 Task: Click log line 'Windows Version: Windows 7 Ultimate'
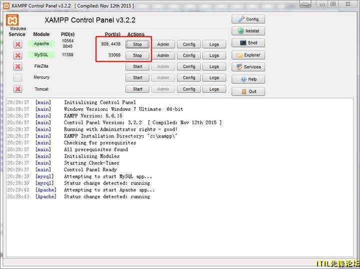pyautogui.click(x=123, y=109)
